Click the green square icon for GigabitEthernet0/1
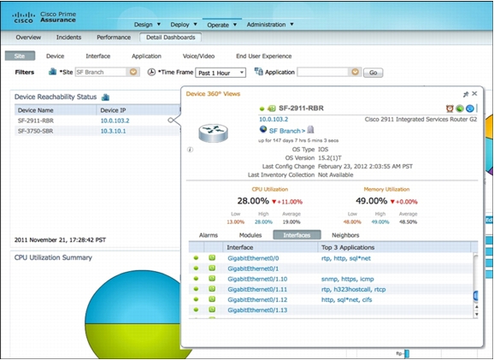 point(212,269)
